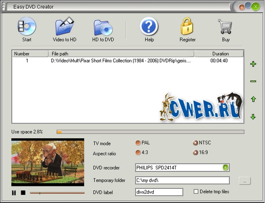Expand the DVD recorder dropdown
This screenshot has height=203, width=265.
pyautogui.click(x=225, y=168)
